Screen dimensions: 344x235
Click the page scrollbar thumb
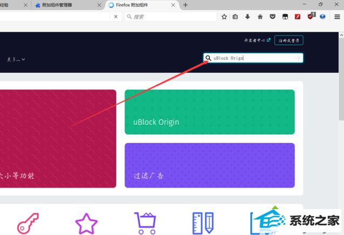click(x=341, y=79)
